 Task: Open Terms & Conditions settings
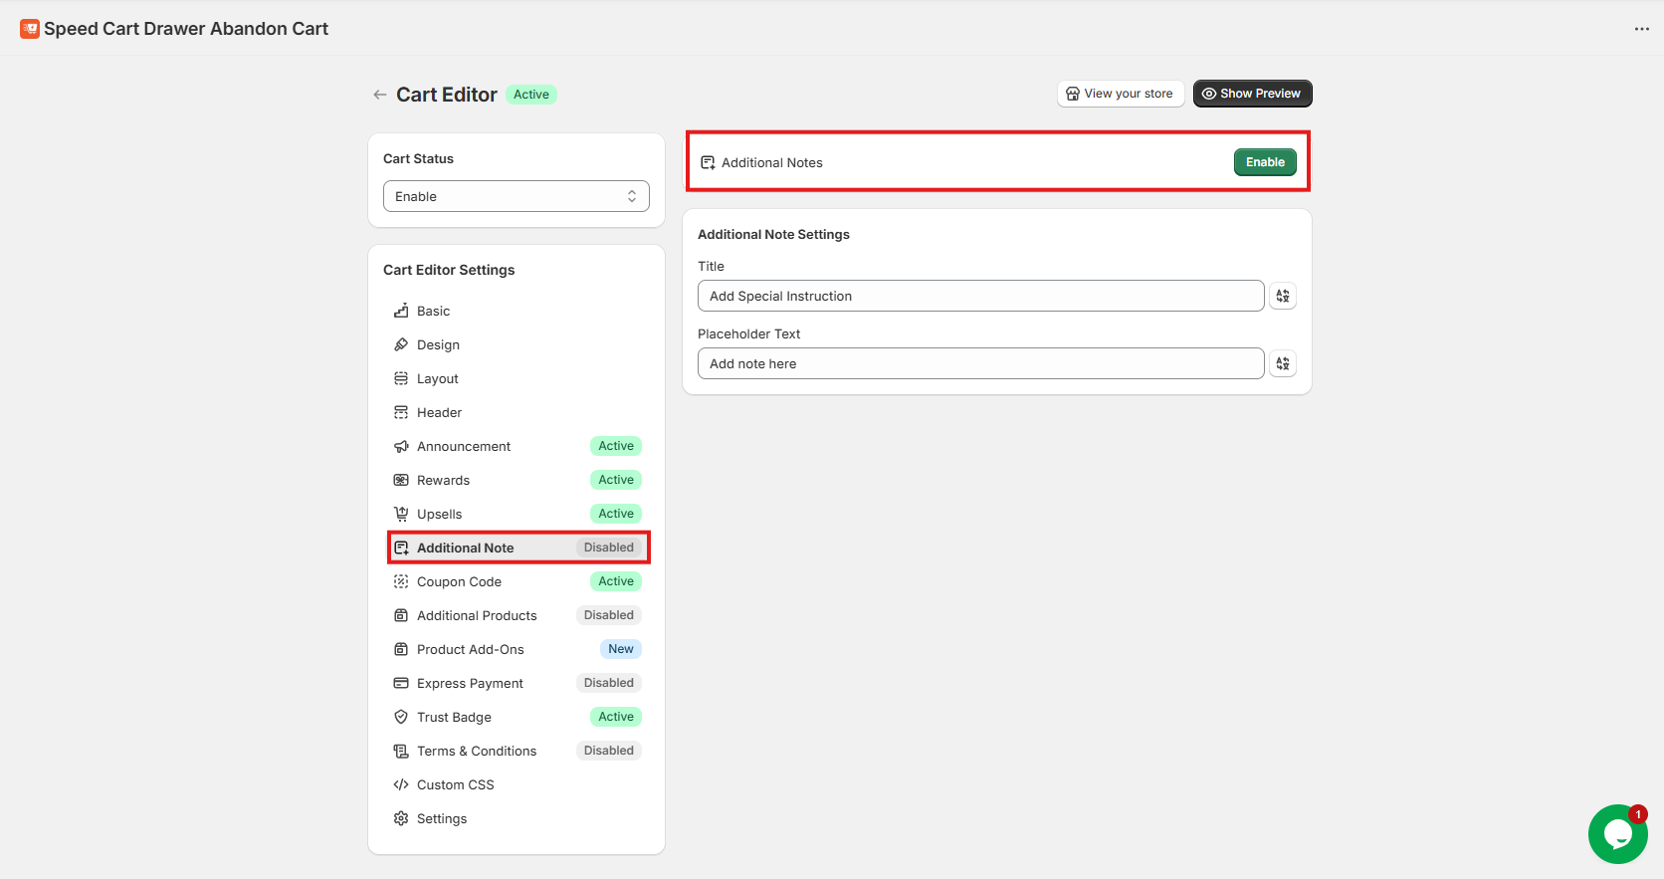tap(476, 751)
